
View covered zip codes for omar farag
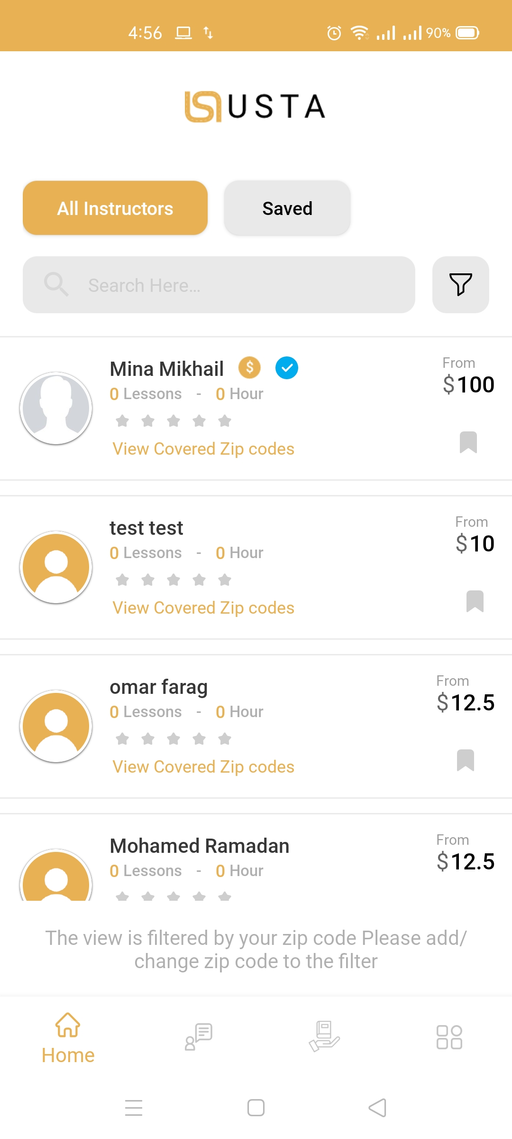[203, 767]
